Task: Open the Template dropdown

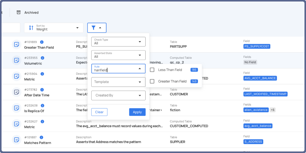Action: pyautogui.click(x=118, y=82)
